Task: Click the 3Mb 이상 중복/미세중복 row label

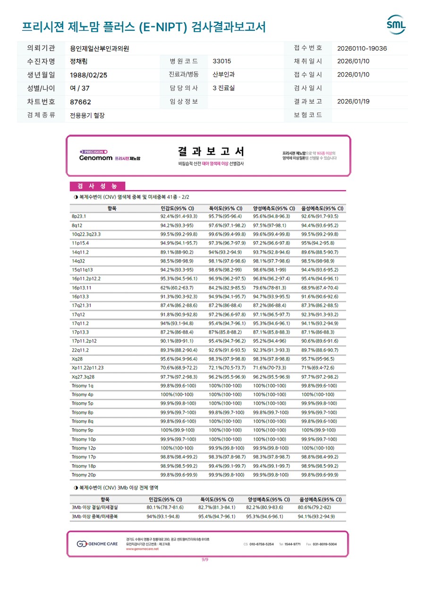Action: [94, 516]
